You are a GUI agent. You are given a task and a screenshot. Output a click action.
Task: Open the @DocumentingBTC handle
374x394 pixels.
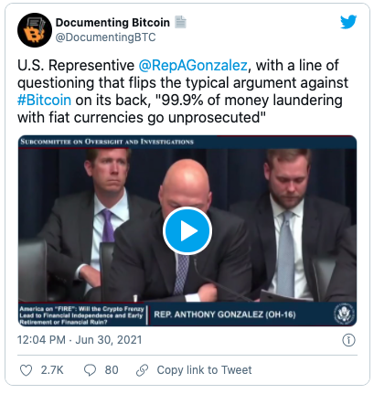point(105,37)
